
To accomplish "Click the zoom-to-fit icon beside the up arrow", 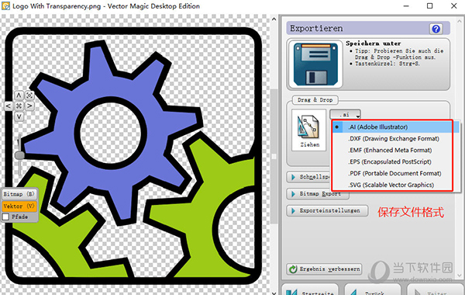I will tap(29, 95).
